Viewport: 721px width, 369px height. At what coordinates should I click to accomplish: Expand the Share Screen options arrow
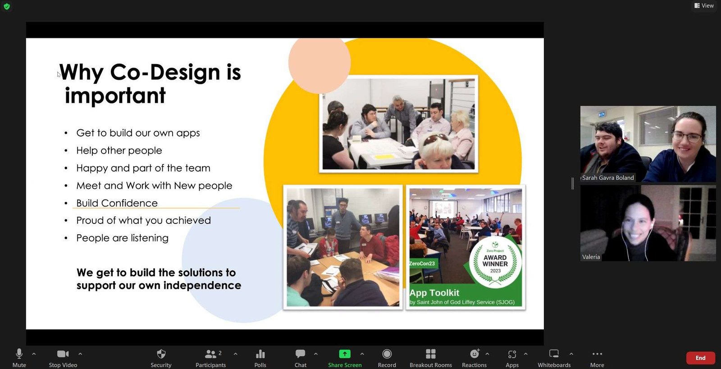point(362,354)
